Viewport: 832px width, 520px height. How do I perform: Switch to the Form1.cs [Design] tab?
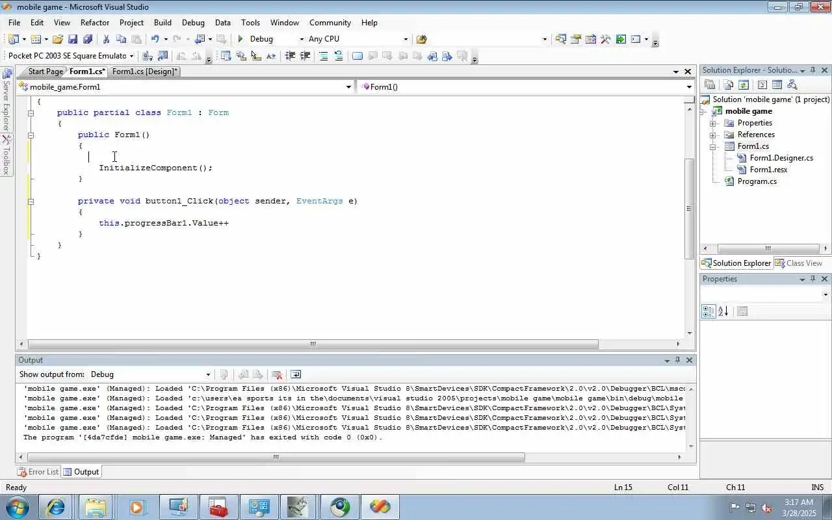point(144,71)
